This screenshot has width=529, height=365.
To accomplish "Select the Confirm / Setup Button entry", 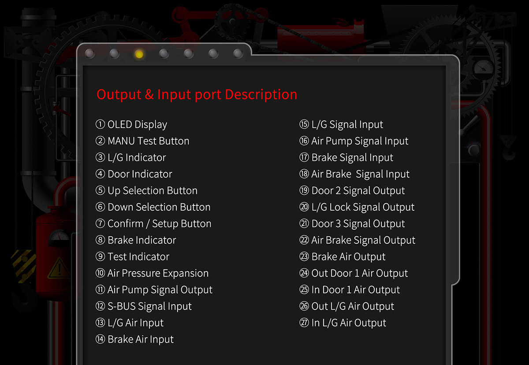I will pyautogui.click(x=153, y=223).
